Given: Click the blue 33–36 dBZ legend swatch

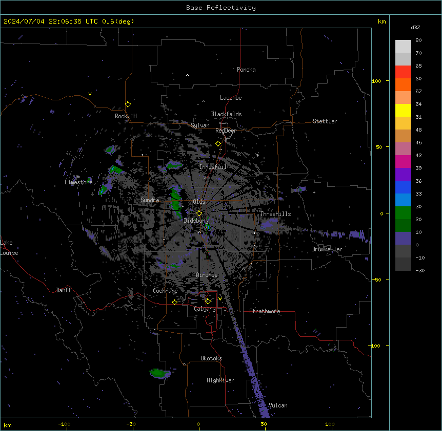Looking at the screenshot, I should click(403, 187).
